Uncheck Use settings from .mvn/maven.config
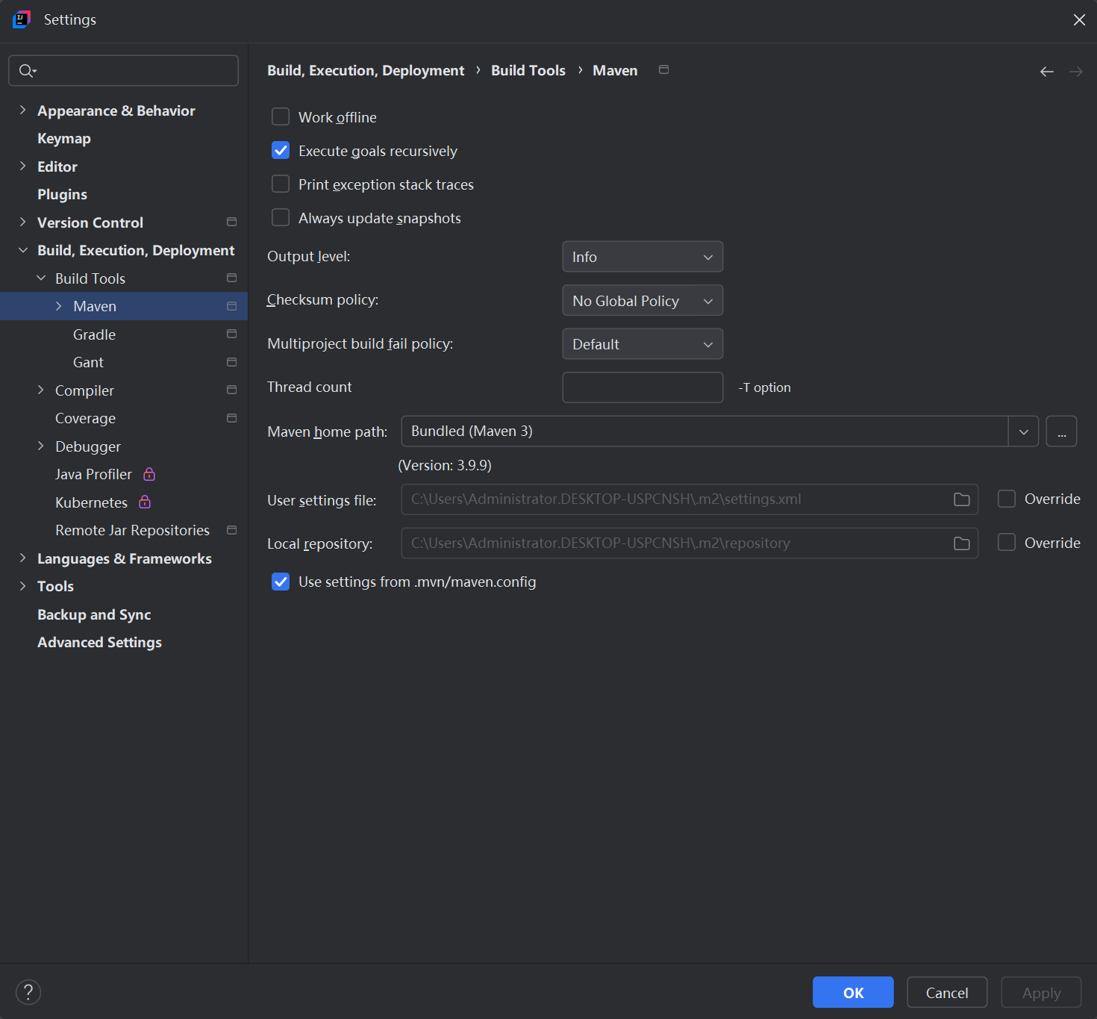The image size is (1097, 1019). (281, 582)
